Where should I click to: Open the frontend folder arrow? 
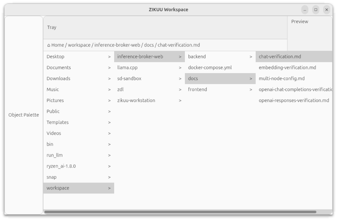(x=251, y=90)
